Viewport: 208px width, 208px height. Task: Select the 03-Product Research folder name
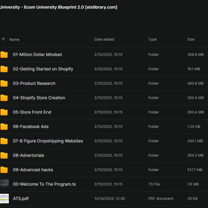coord(34,83)
